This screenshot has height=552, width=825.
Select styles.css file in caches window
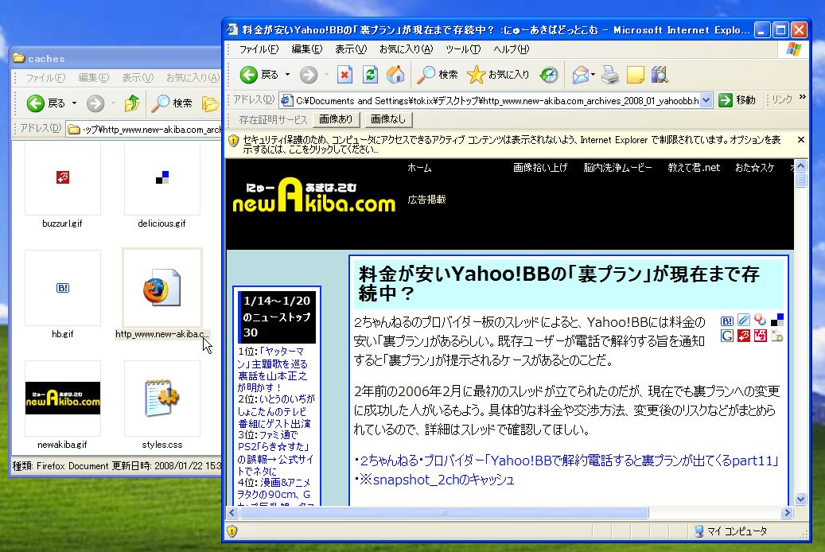[x=162, y=405]
